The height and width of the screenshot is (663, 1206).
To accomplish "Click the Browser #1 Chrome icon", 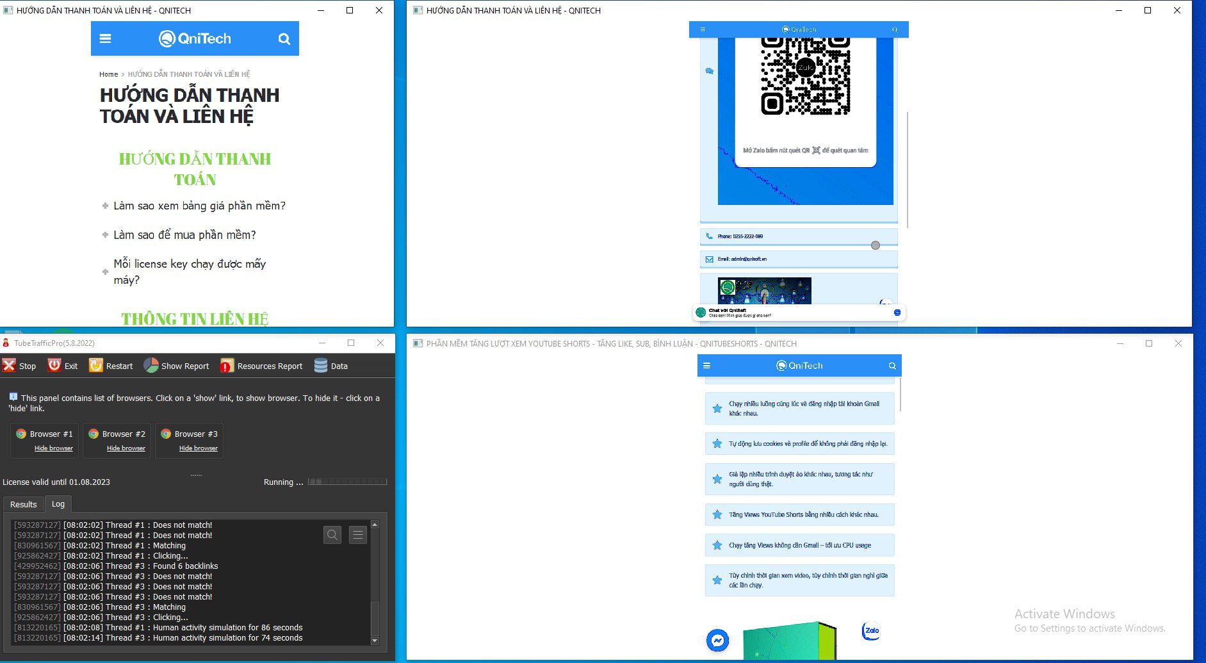I will coord(21,434).
